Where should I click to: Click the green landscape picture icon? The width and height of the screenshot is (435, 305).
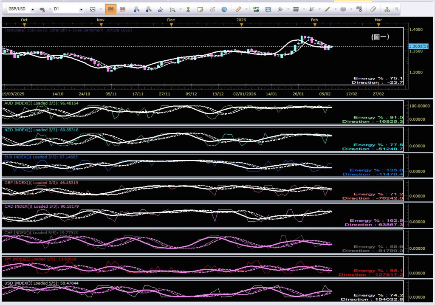256,9
